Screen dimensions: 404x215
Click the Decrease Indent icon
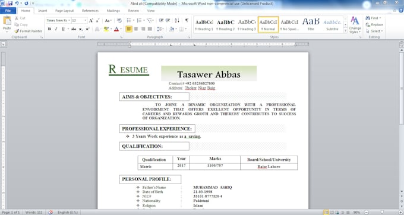click(x=161, y=21)
